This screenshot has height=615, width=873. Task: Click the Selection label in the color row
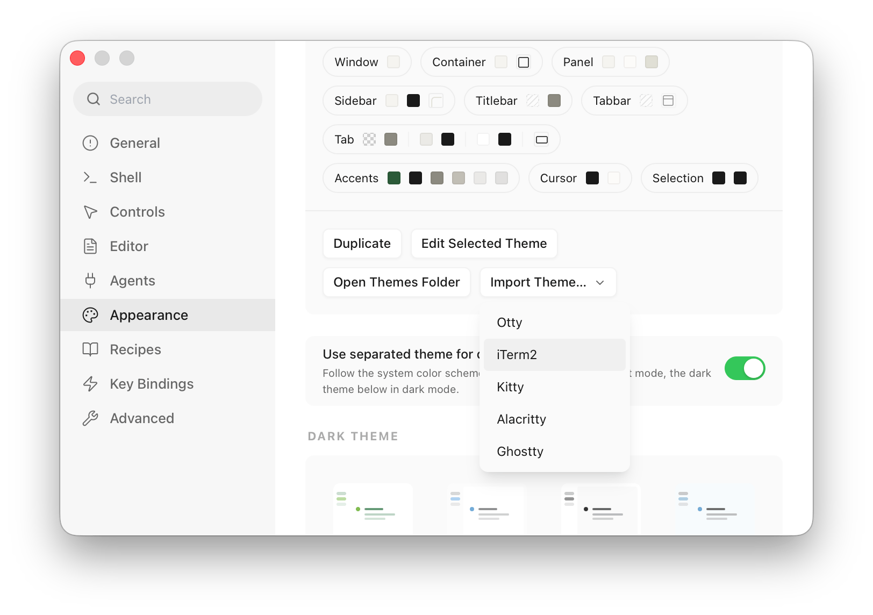[678, 178]
